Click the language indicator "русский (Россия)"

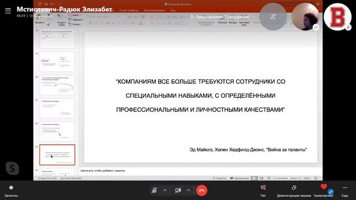pos(71,178)
